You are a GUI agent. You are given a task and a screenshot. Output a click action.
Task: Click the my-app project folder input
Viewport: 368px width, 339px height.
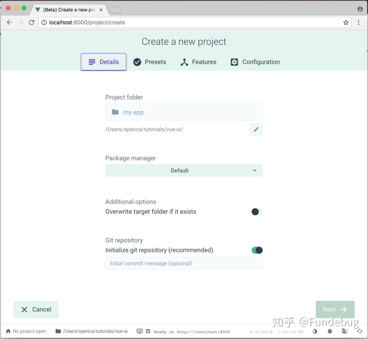(184, 112)
